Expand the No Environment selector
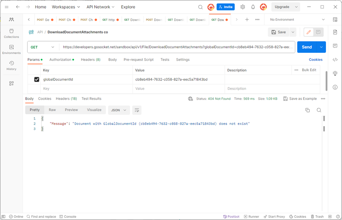The height and width of the screenshot is (220, 342). [297, 20]
